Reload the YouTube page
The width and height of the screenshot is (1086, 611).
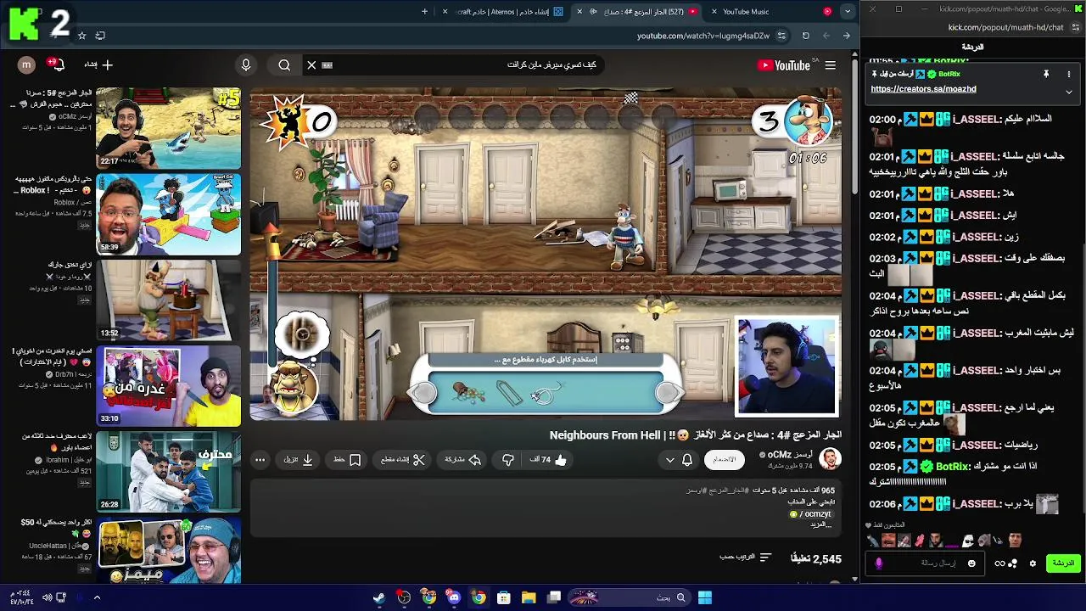pos(805,36)
